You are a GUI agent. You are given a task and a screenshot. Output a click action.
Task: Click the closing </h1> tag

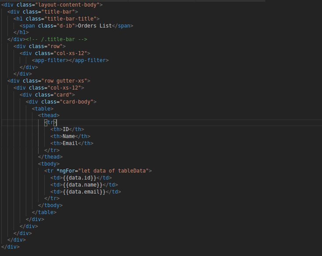pos(21,32)
